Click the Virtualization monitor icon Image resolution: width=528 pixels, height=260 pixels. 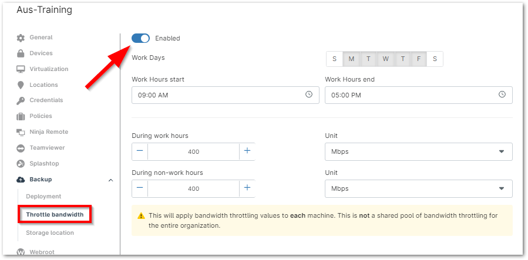pyautogui.click(x=21, y=69)
